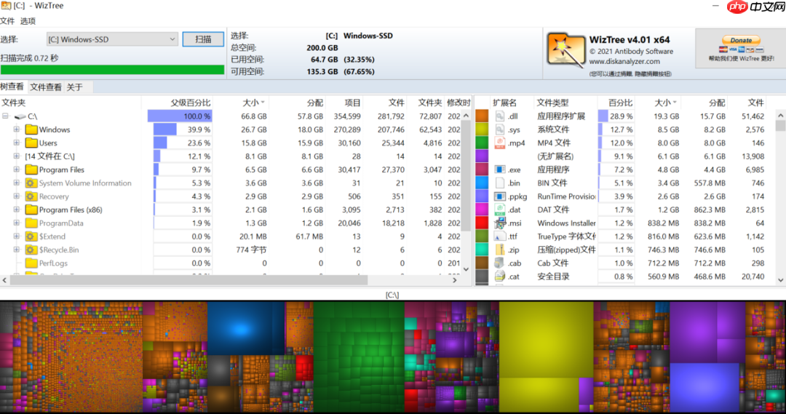Image resolution: width=786 pixels, height=414 pixels.
Task: Sort the extension list by 扩展名 header
Action: [x=504, y=103]
